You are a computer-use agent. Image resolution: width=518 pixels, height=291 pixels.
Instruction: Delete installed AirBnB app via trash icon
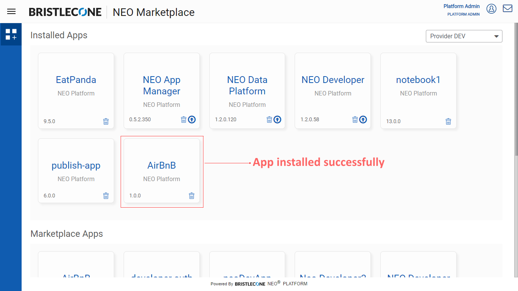192,196
